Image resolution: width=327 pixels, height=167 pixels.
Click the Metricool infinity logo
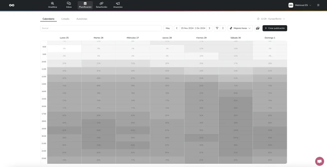pyautogui.click(x=11, y=5)
